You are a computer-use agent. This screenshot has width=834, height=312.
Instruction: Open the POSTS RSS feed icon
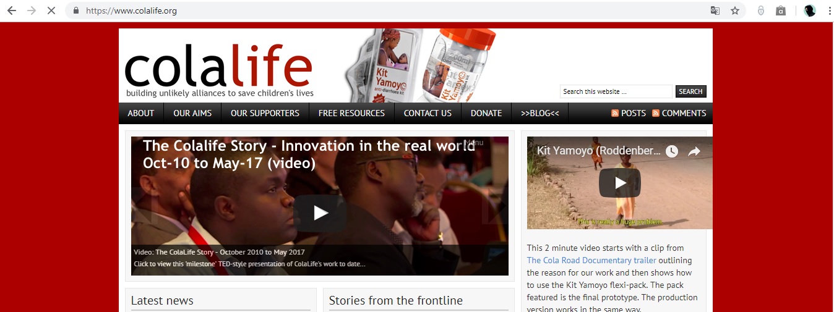(x=615, y=113)
